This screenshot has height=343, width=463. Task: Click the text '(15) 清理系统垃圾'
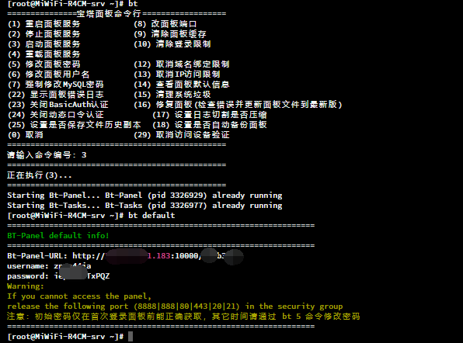(x=172, y=95)
